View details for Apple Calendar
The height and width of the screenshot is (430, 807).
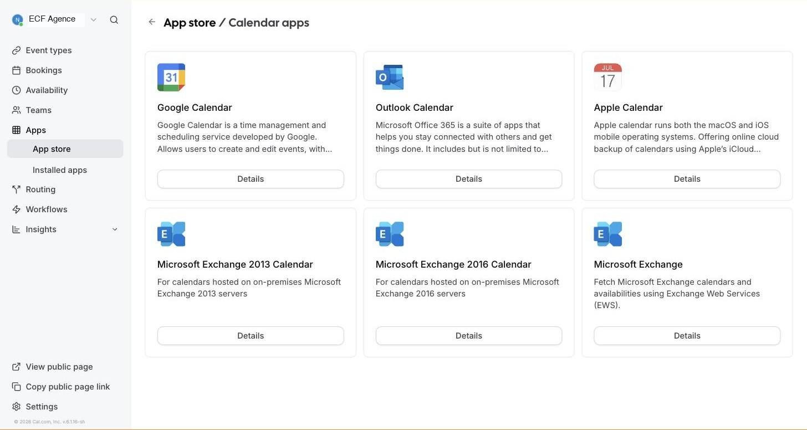687,179
